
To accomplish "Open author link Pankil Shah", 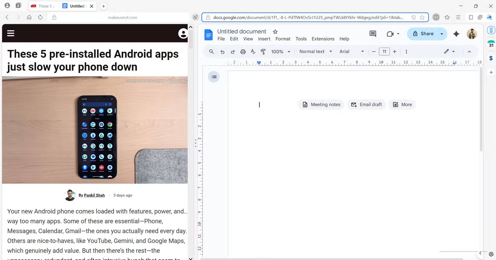I will tap(94, 195).
